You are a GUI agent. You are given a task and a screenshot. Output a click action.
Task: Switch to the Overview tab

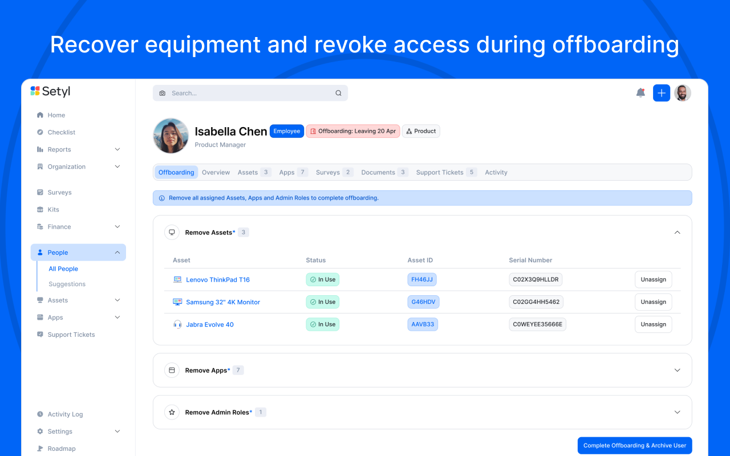pyautogui.click(x=216, y=172)
